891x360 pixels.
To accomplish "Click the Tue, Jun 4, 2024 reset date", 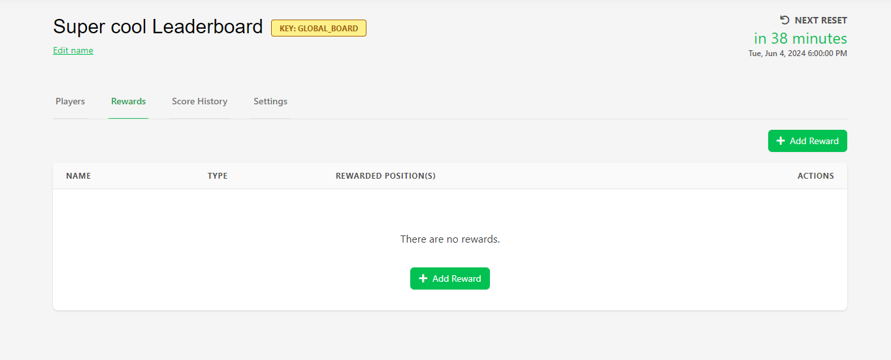I will coord(798,53).
